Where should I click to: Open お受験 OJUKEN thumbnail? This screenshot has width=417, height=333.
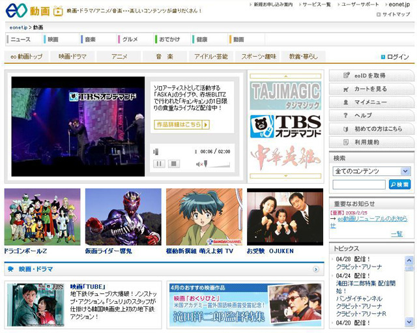coord(285,217)
